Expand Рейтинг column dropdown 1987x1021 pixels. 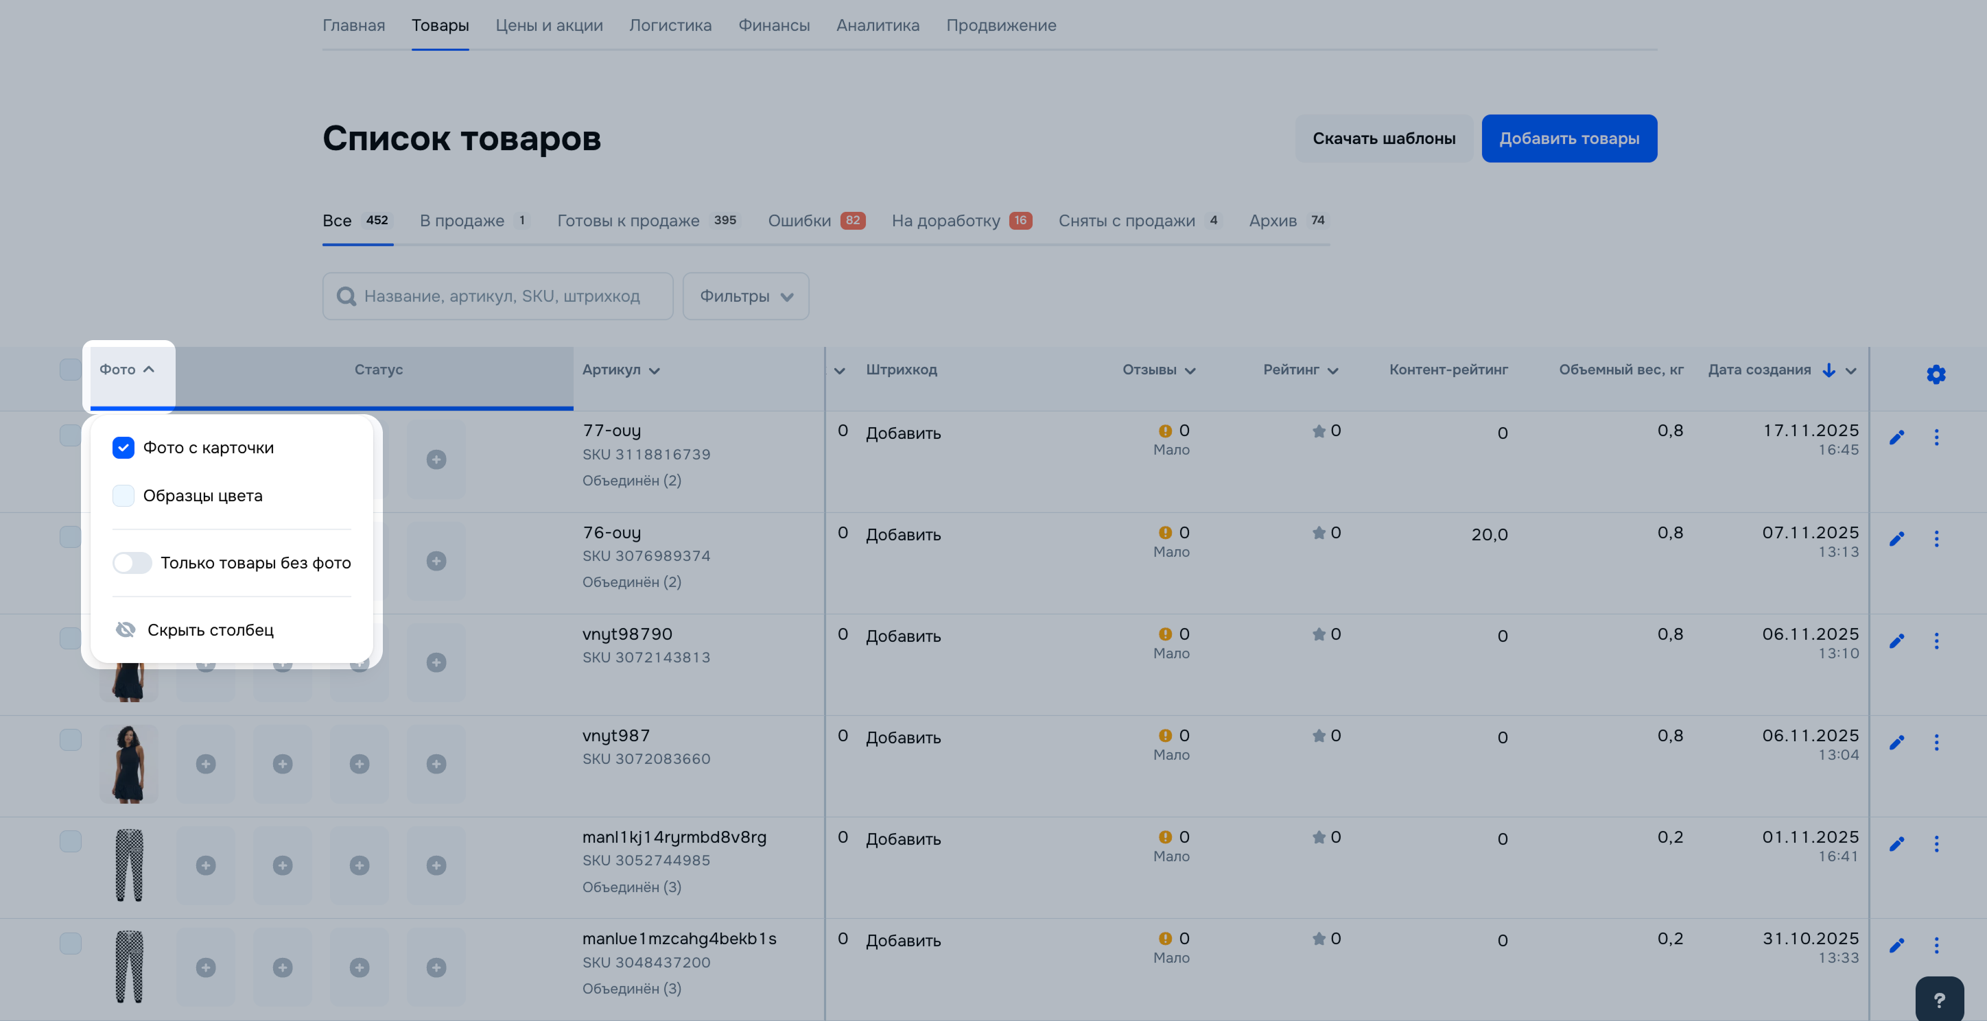coord(1333,371)
